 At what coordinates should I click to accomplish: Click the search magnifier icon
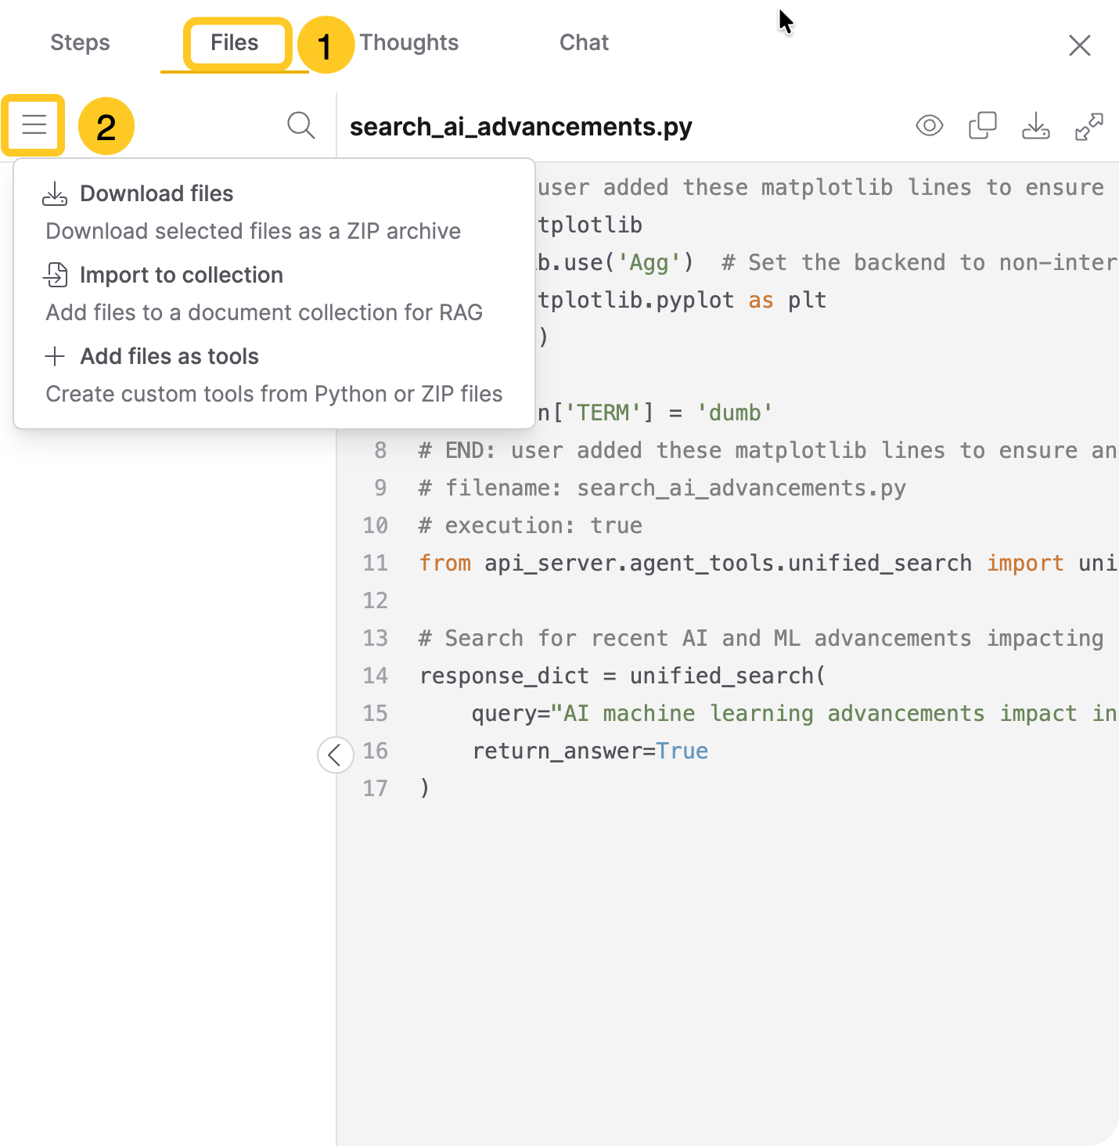click(x=300, y=125)
